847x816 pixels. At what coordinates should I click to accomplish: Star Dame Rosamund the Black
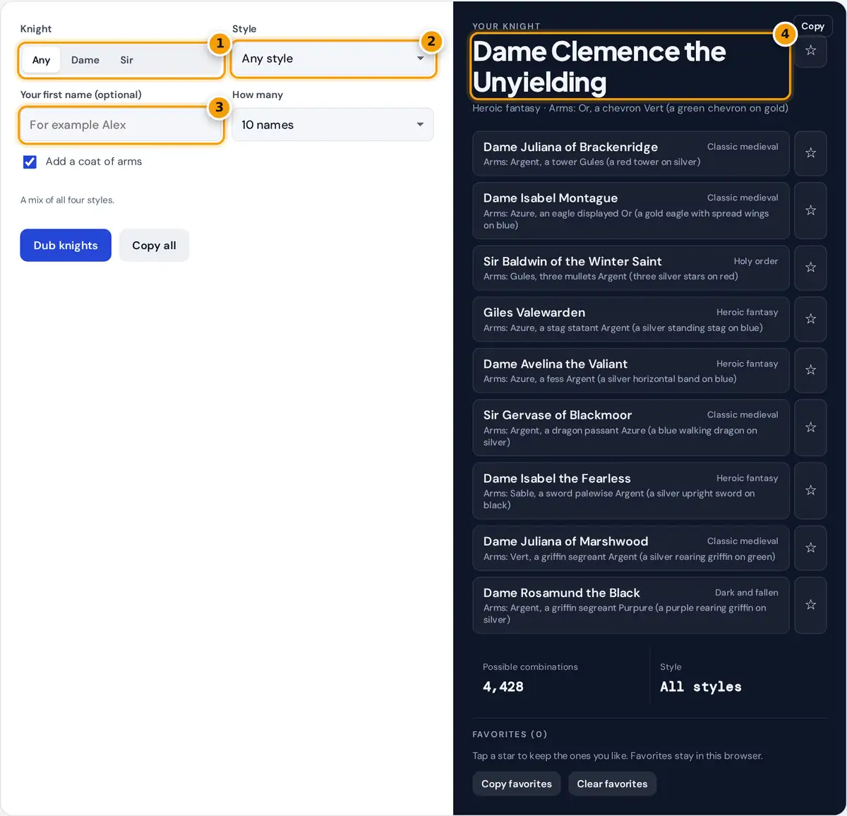click(810, 605)
